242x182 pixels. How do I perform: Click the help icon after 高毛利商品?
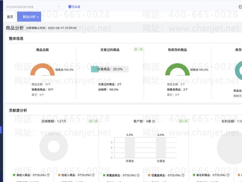pyautogui.click(x=228, y=175)
